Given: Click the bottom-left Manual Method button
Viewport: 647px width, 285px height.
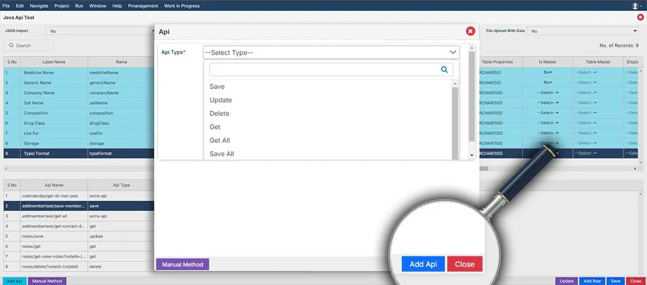Looking at the screenshot, I should click(47, 281).
